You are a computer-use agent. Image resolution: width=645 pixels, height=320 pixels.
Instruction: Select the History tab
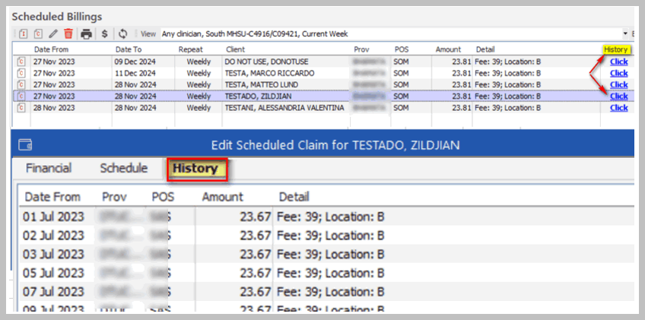195,168
